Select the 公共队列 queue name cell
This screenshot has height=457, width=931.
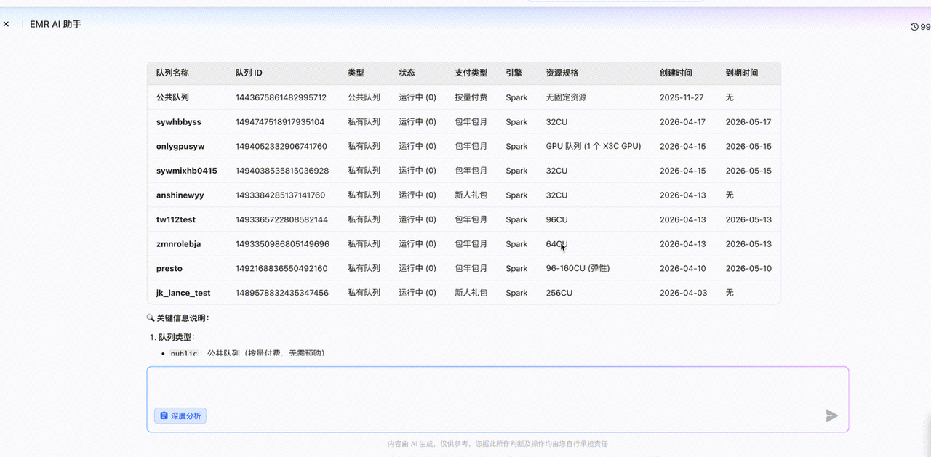click(172, 97)
